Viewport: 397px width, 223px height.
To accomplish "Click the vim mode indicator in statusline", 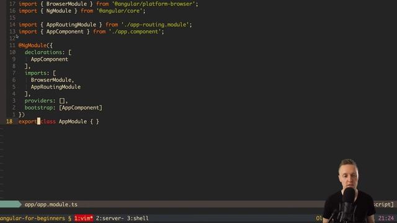I will tap(11, 204).
